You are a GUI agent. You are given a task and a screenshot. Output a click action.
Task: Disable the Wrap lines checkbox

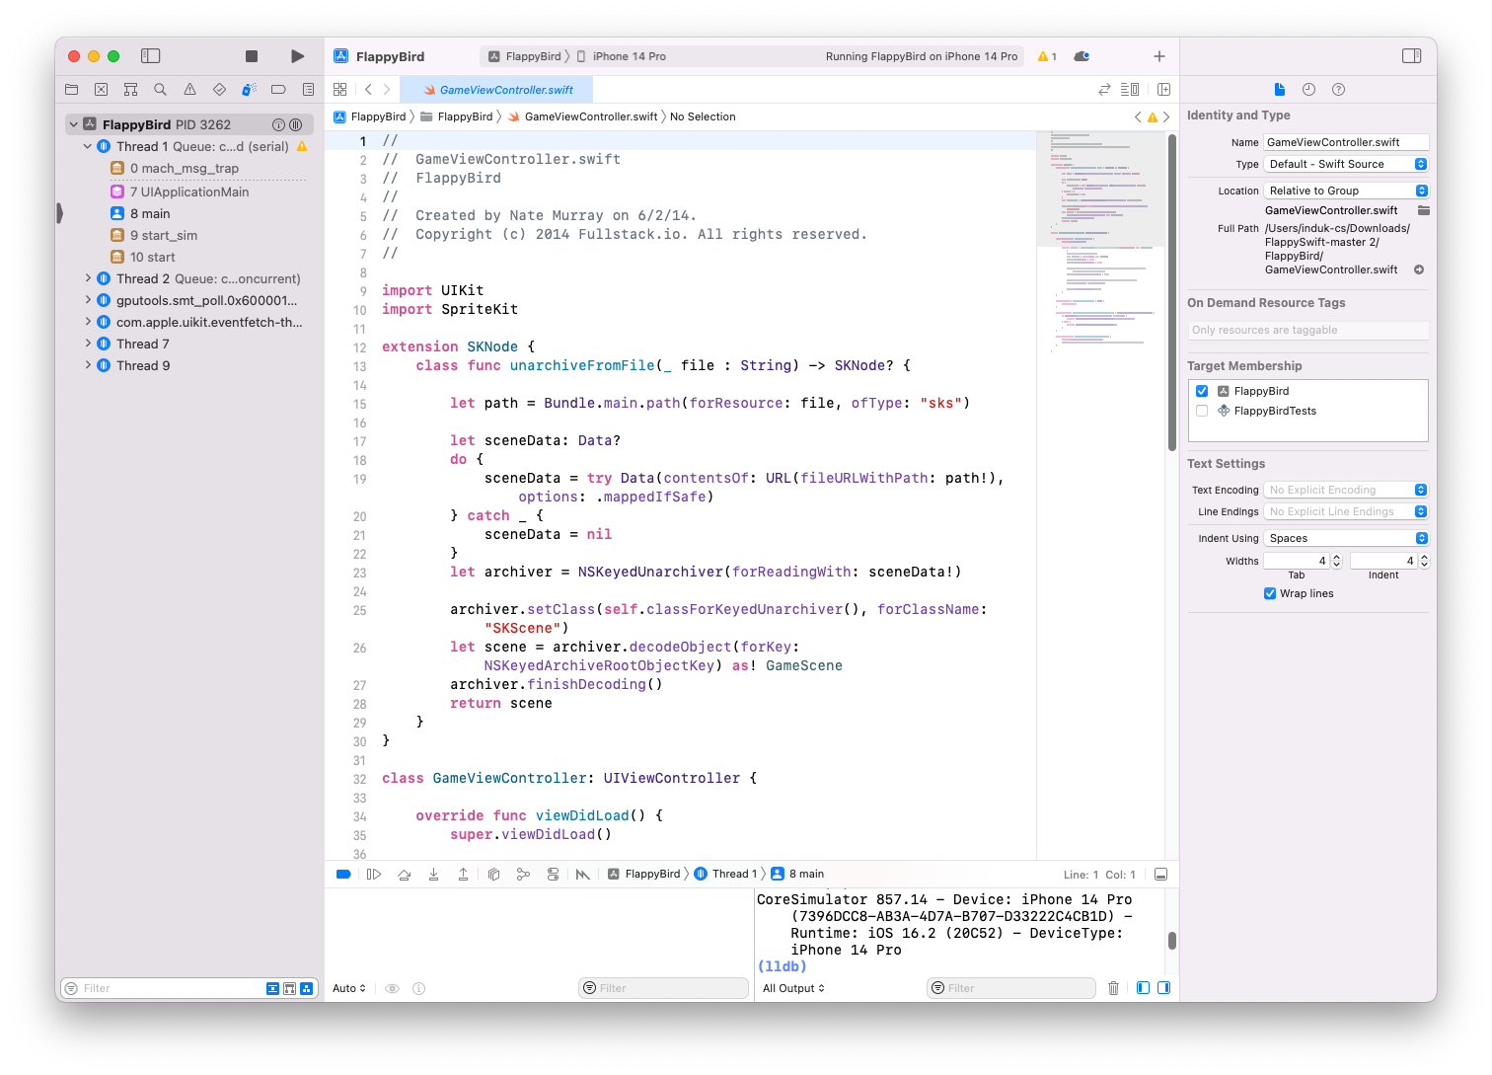(x=1270, y=593)
